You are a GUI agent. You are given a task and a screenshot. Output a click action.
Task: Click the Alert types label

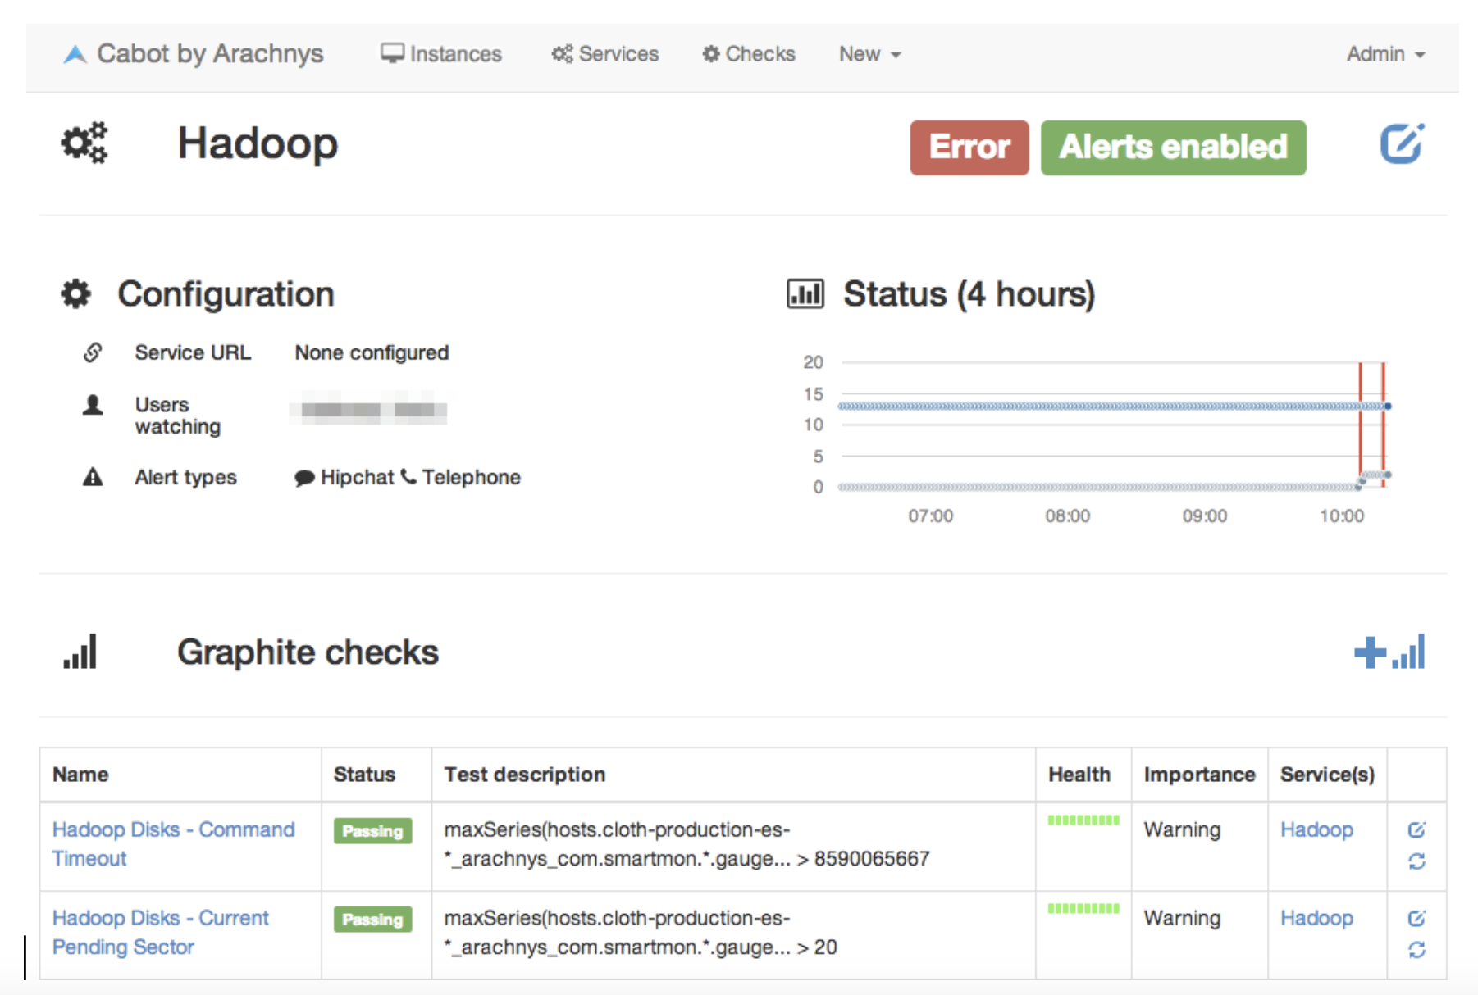pos(185,477)
